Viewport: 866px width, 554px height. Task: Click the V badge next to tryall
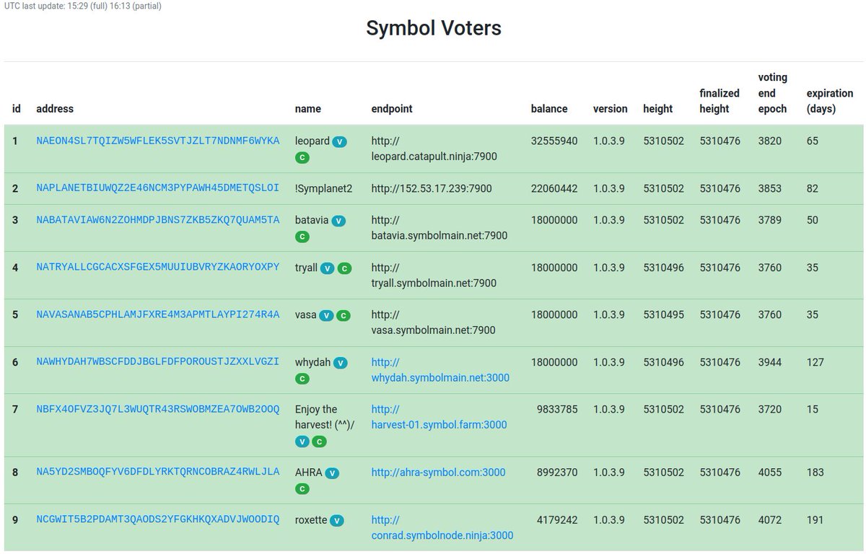328,268
